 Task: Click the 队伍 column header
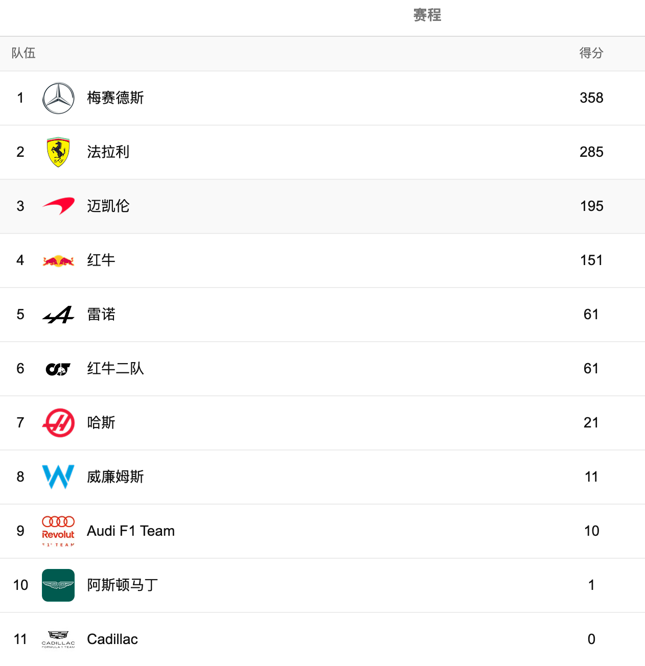coord(24,53)
